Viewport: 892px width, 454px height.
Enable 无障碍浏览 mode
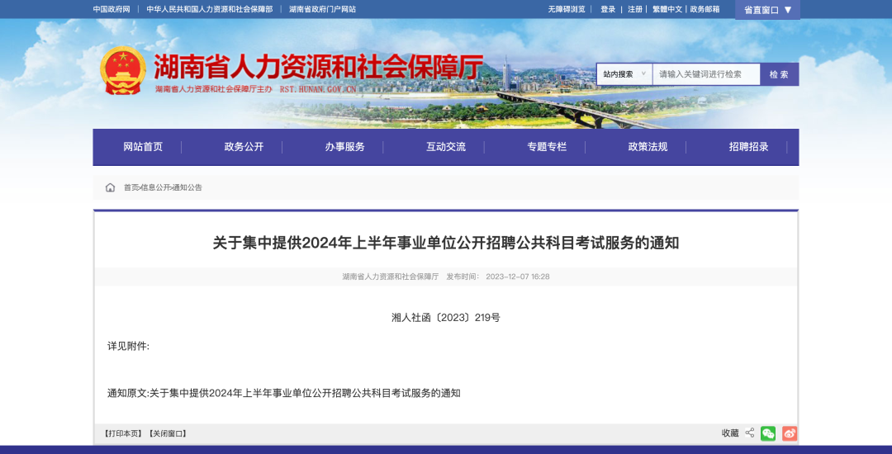pyautogui.click(x=567, y=9)
